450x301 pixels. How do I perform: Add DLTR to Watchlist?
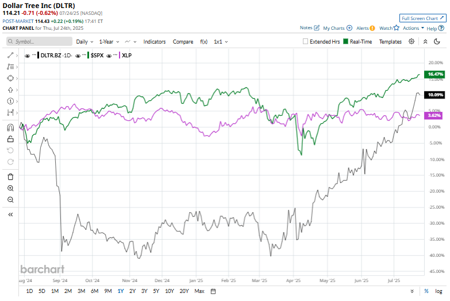(x=389, y=28)
